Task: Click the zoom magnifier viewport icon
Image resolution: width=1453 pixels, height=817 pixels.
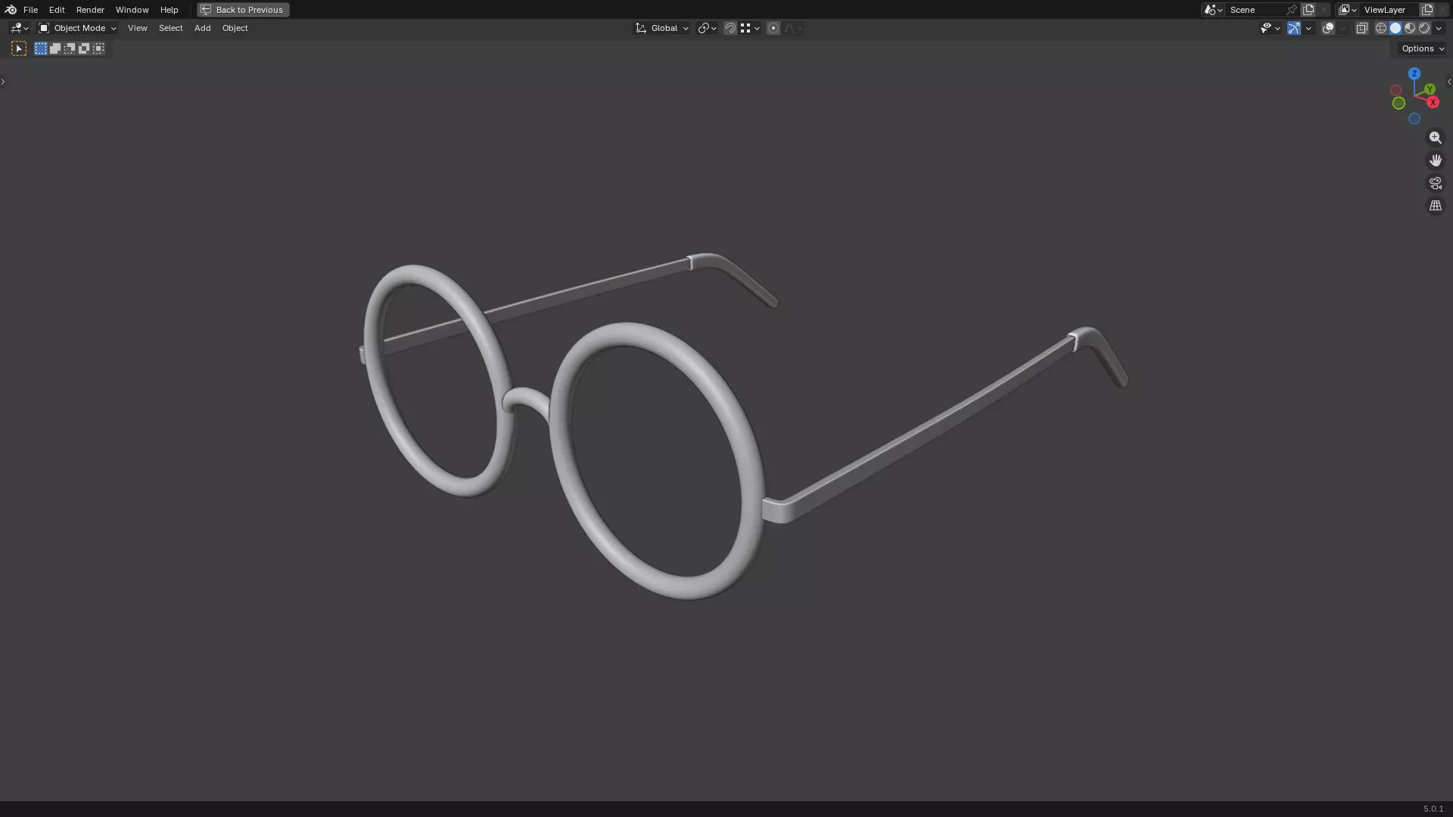Action: 1436,138
